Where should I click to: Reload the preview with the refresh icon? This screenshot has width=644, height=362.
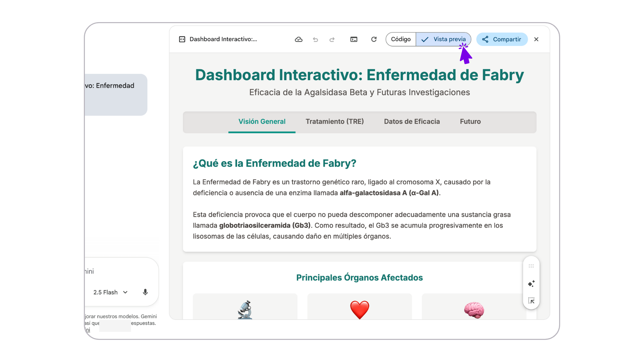click(x=374, y=40)
